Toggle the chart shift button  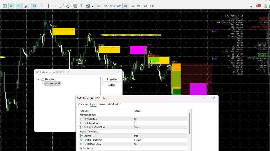coord(19,6)
